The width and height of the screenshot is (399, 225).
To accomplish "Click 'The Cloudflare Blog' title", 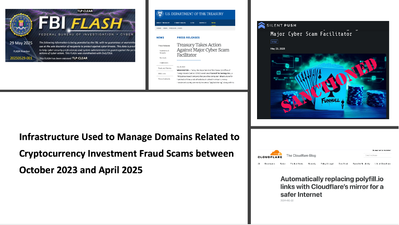I will coord(301,155).
